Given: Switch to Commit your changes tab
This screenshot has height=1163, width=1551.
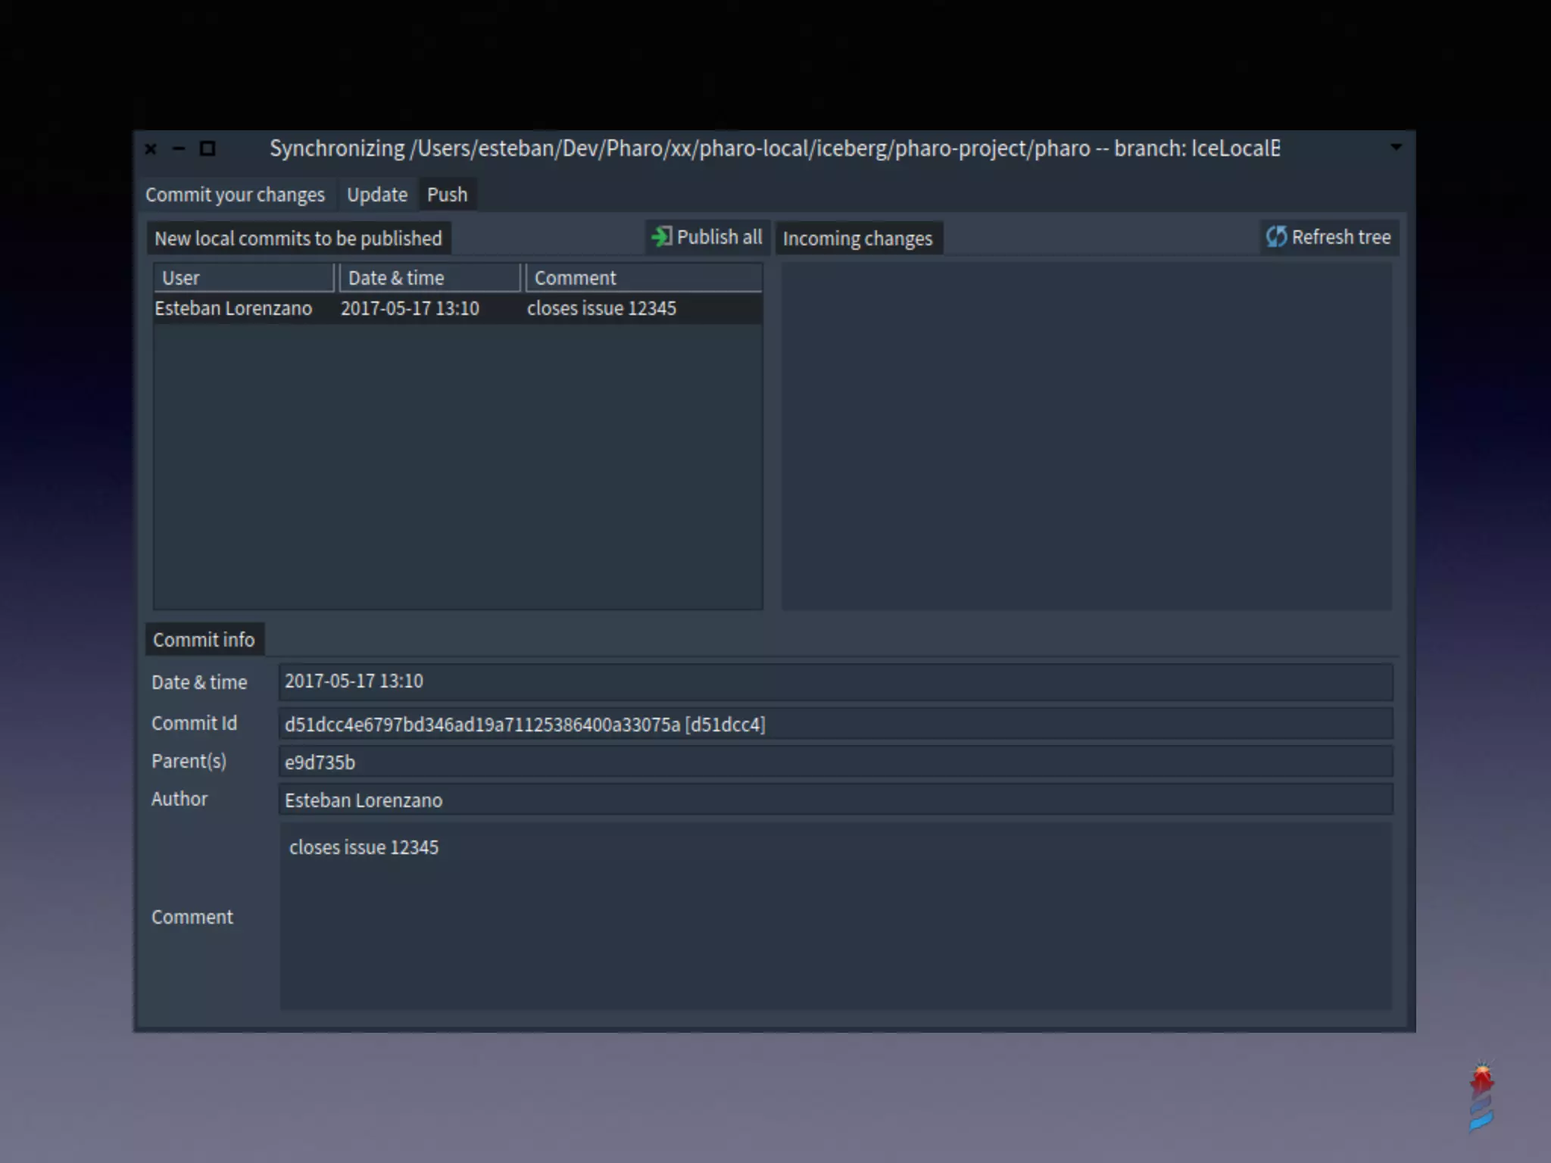Looking at the screenshot, I should click(x=235, y=195).
